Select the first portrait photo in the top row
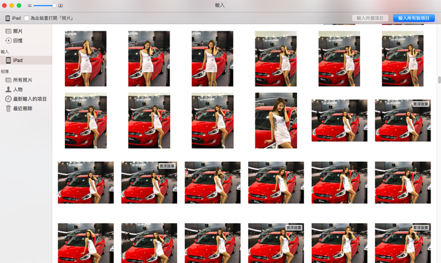 [x=86, y=59]
